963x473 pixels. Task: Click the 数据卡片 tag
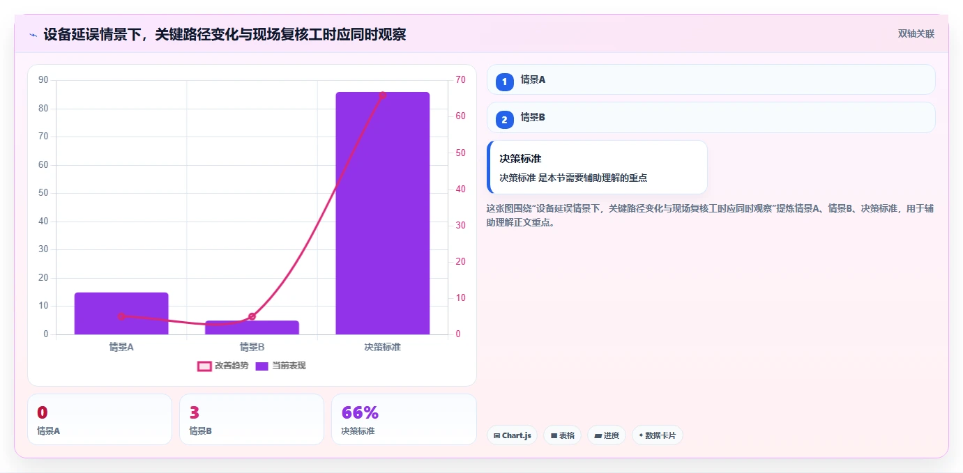tap(657, 435)
